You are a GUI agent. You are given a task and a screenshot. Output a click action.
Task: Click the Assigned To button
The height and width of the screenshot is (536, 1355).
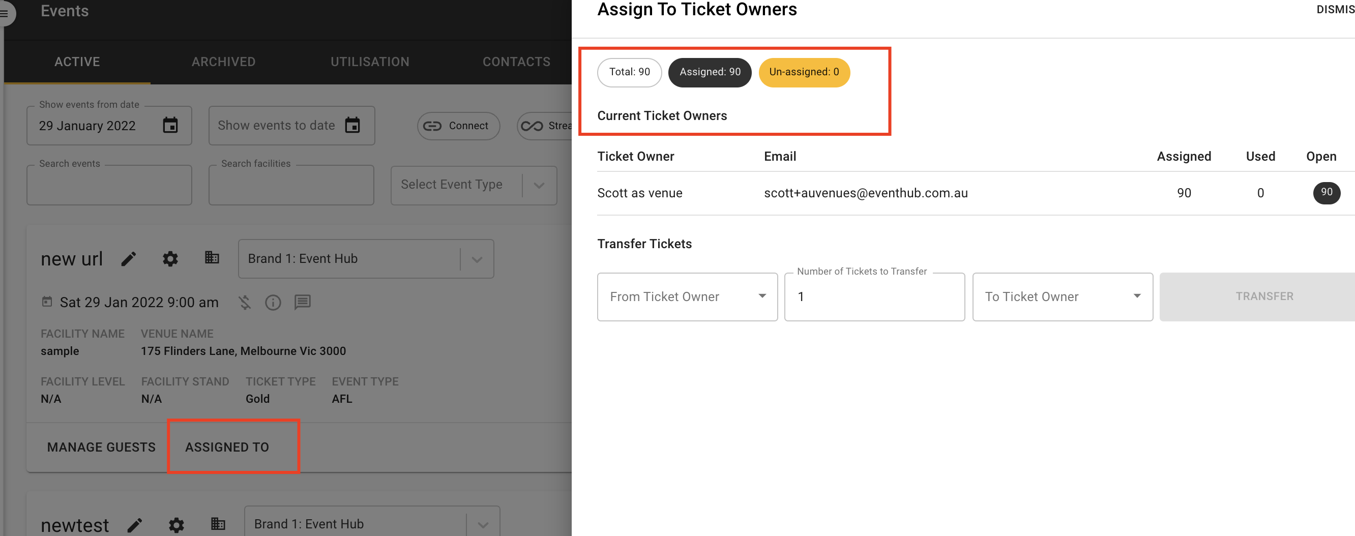click(x=227, y=447)
